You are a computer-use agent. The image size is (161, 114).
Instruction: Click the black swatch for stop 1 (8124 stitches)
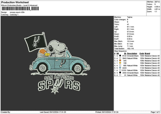point(120,56)
